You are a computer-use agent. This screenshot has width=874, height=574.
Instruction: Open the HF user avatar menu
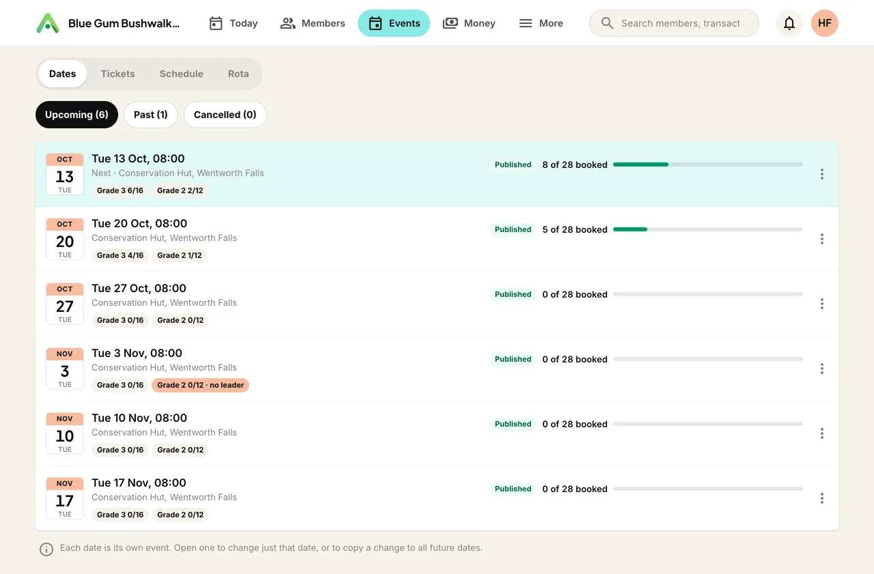coord(825,23)
